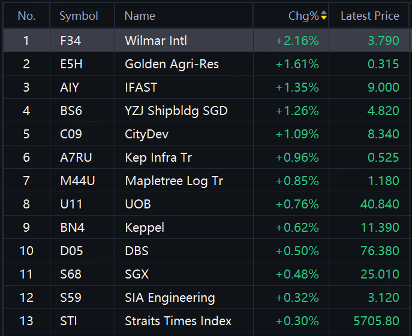The width and height of the screenshot is (412, 336).
Task: Click symbol F34
Action: point(71,41)
